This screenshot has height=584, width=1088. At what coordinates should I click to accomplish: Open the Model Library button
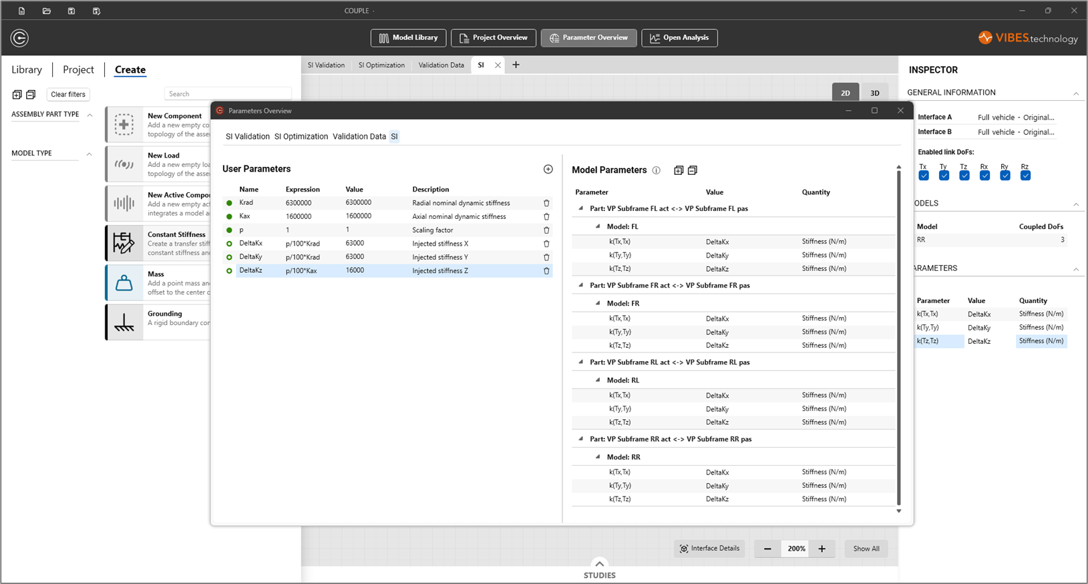[409, 38]
